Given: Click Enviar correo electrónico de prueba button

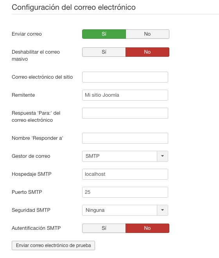Looking at the screenshot, I should click(53, 245).
